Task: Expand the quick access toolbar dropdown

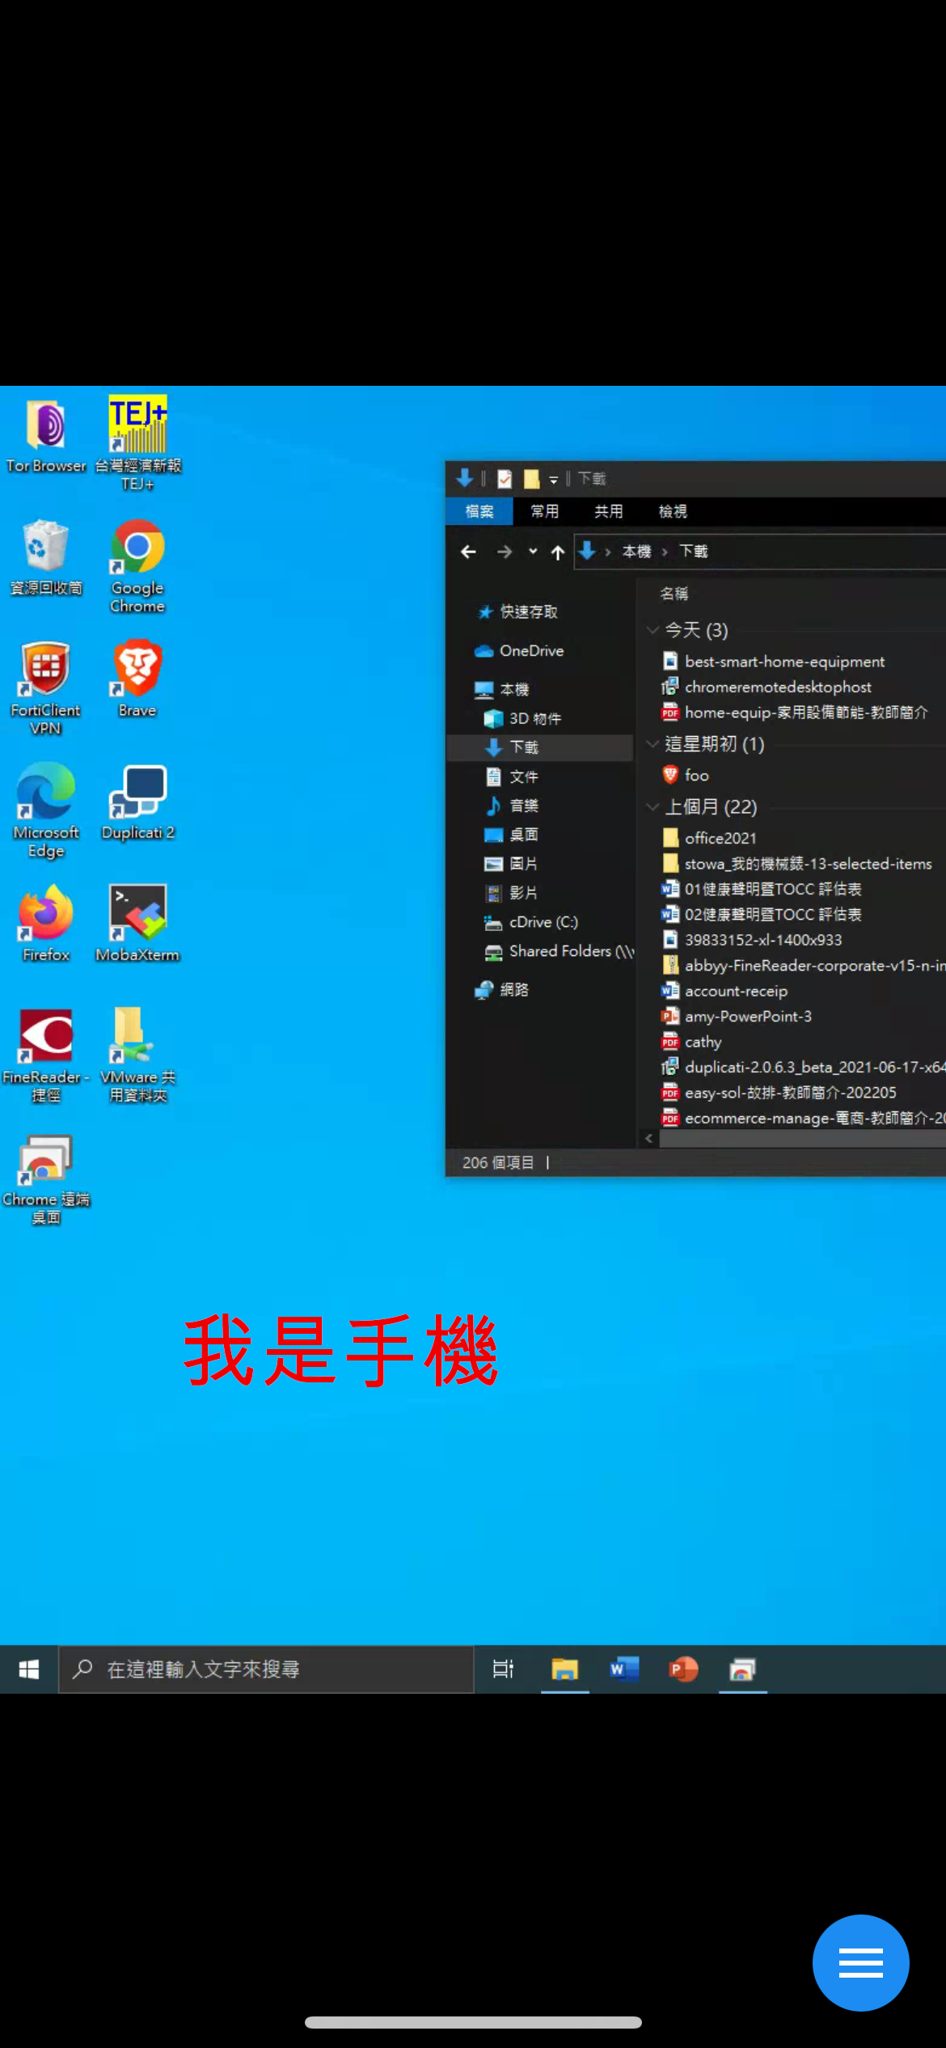Action: (554, 480)
